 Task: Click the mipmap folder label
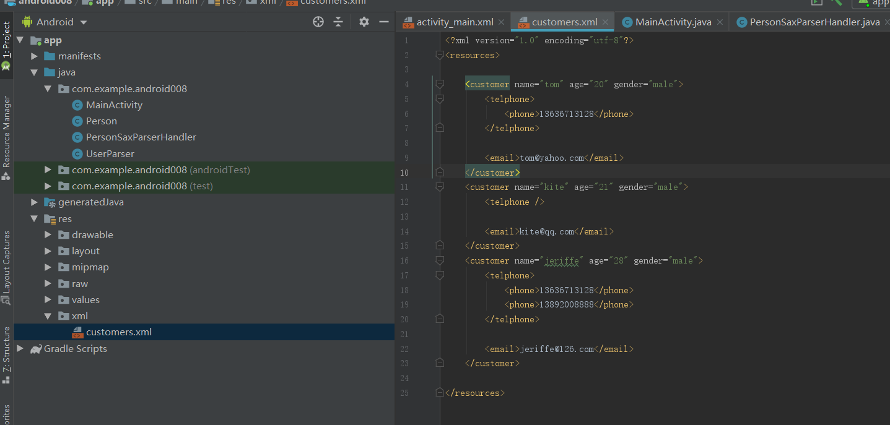tap(90, 267)
